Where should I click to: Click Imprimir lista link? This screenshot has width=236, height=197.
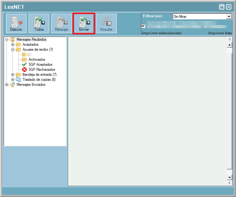(x=220, y=33)
